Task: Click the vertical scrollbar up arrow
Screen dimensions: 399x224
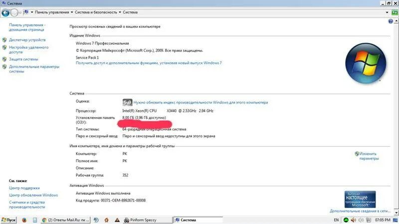Action: [396, 21]
